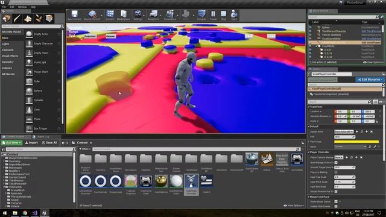The width and height of the screenshot is (386, 217).
Task: Click the Empty Actor icon
Action: pos(29,34)
